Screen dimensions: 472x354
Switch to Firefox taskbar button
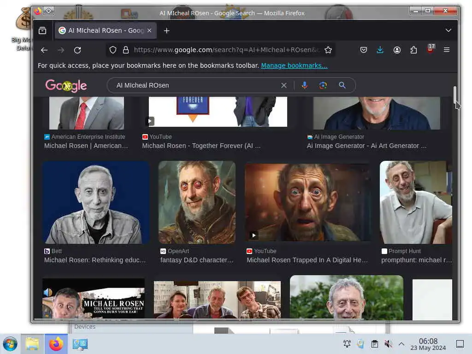(x=56, y=344)
